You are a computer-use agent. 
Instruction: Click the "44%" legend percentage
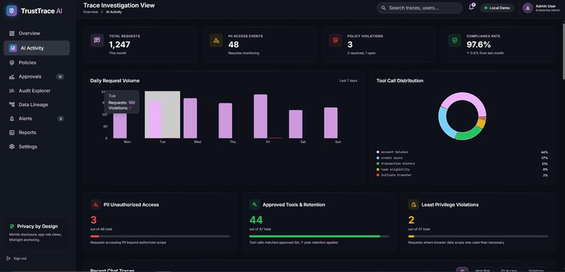click(x=544, y=152)
